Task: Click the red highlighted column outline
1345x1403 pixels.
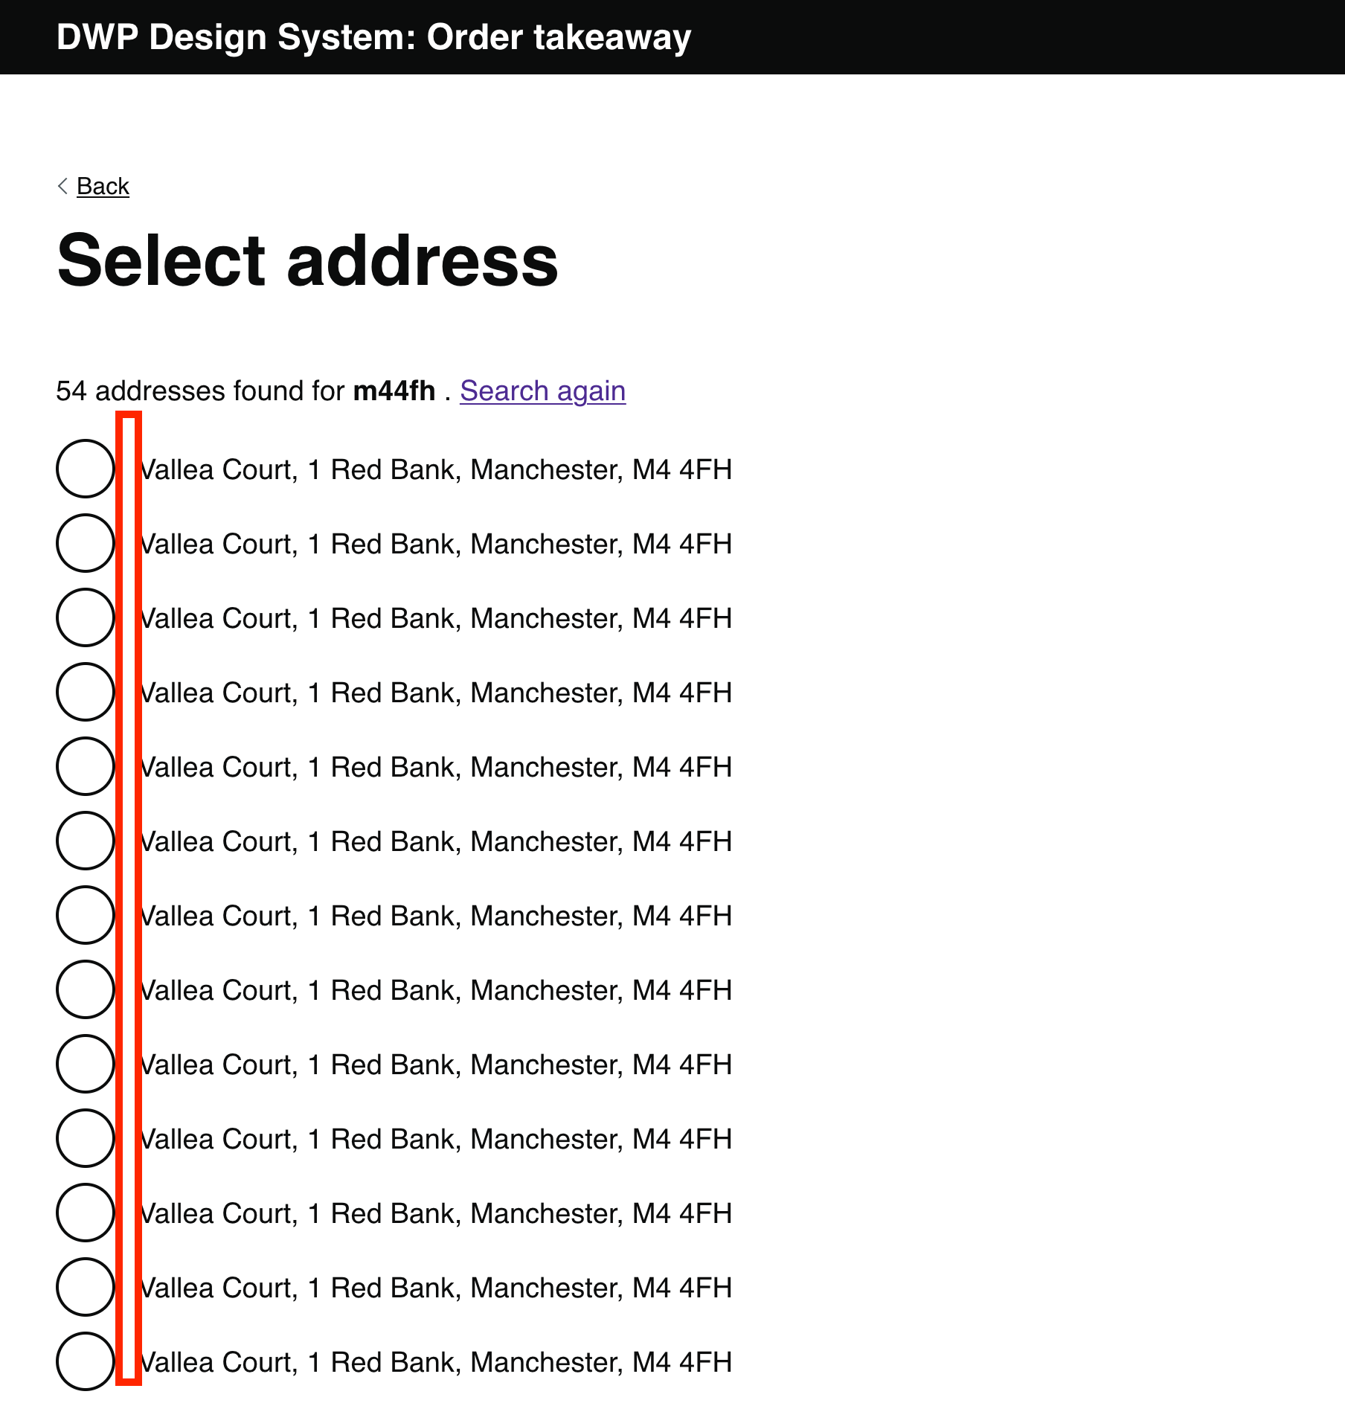Action: (129, 893)
